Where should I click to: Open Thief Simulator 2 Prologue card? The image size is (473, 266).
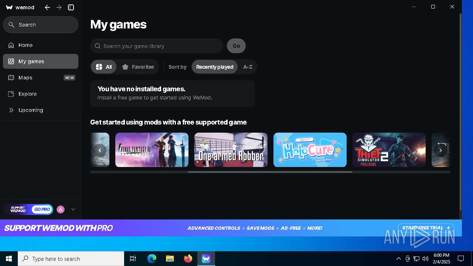tap(389, 150)
